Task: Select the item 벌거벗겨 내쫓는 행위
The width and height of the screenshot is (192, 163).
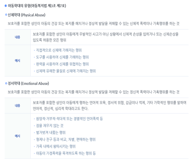Action: coord(51,133)
